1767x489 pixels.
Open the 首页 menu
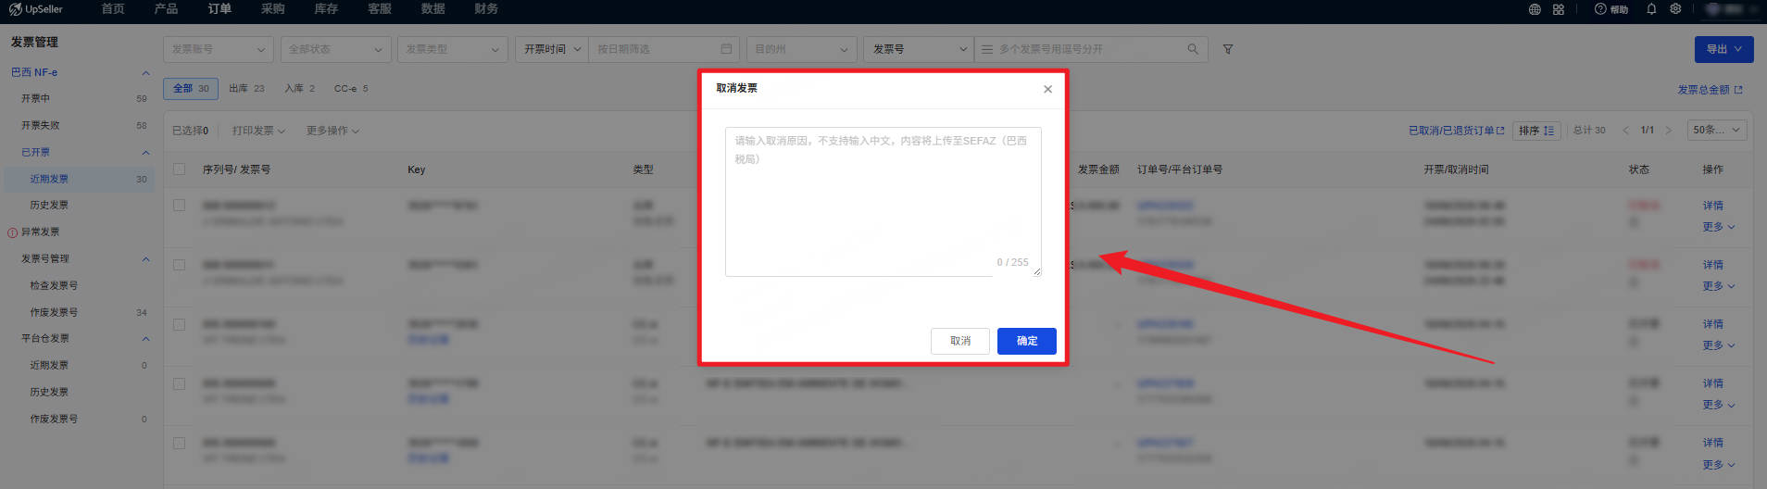click(x=113, y=9)
